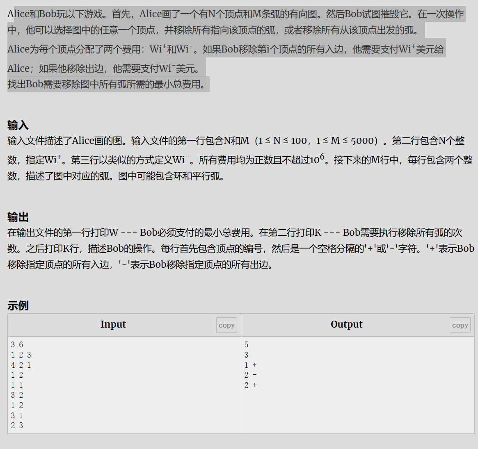Screen dimensions: 478x449
Task: Click the output line '2 +'
Action: [251, 385]
